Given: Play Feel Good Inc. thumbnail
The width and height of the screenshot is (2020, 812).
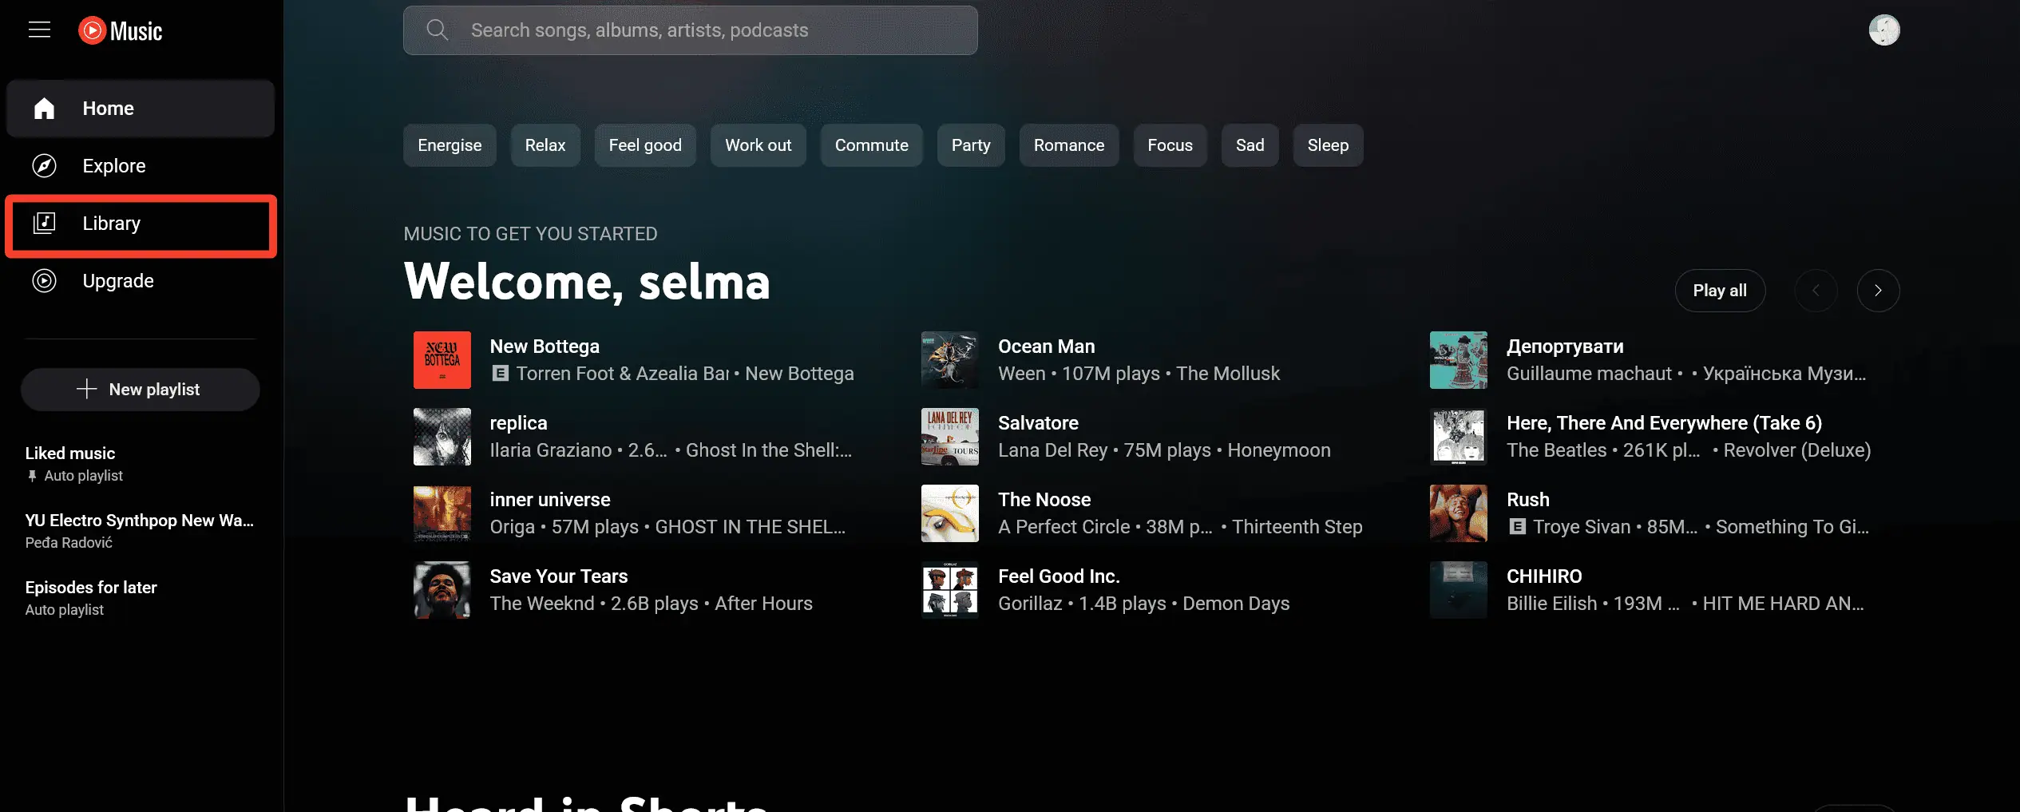Looking at the screenshot, I should (x=950, y=590).
